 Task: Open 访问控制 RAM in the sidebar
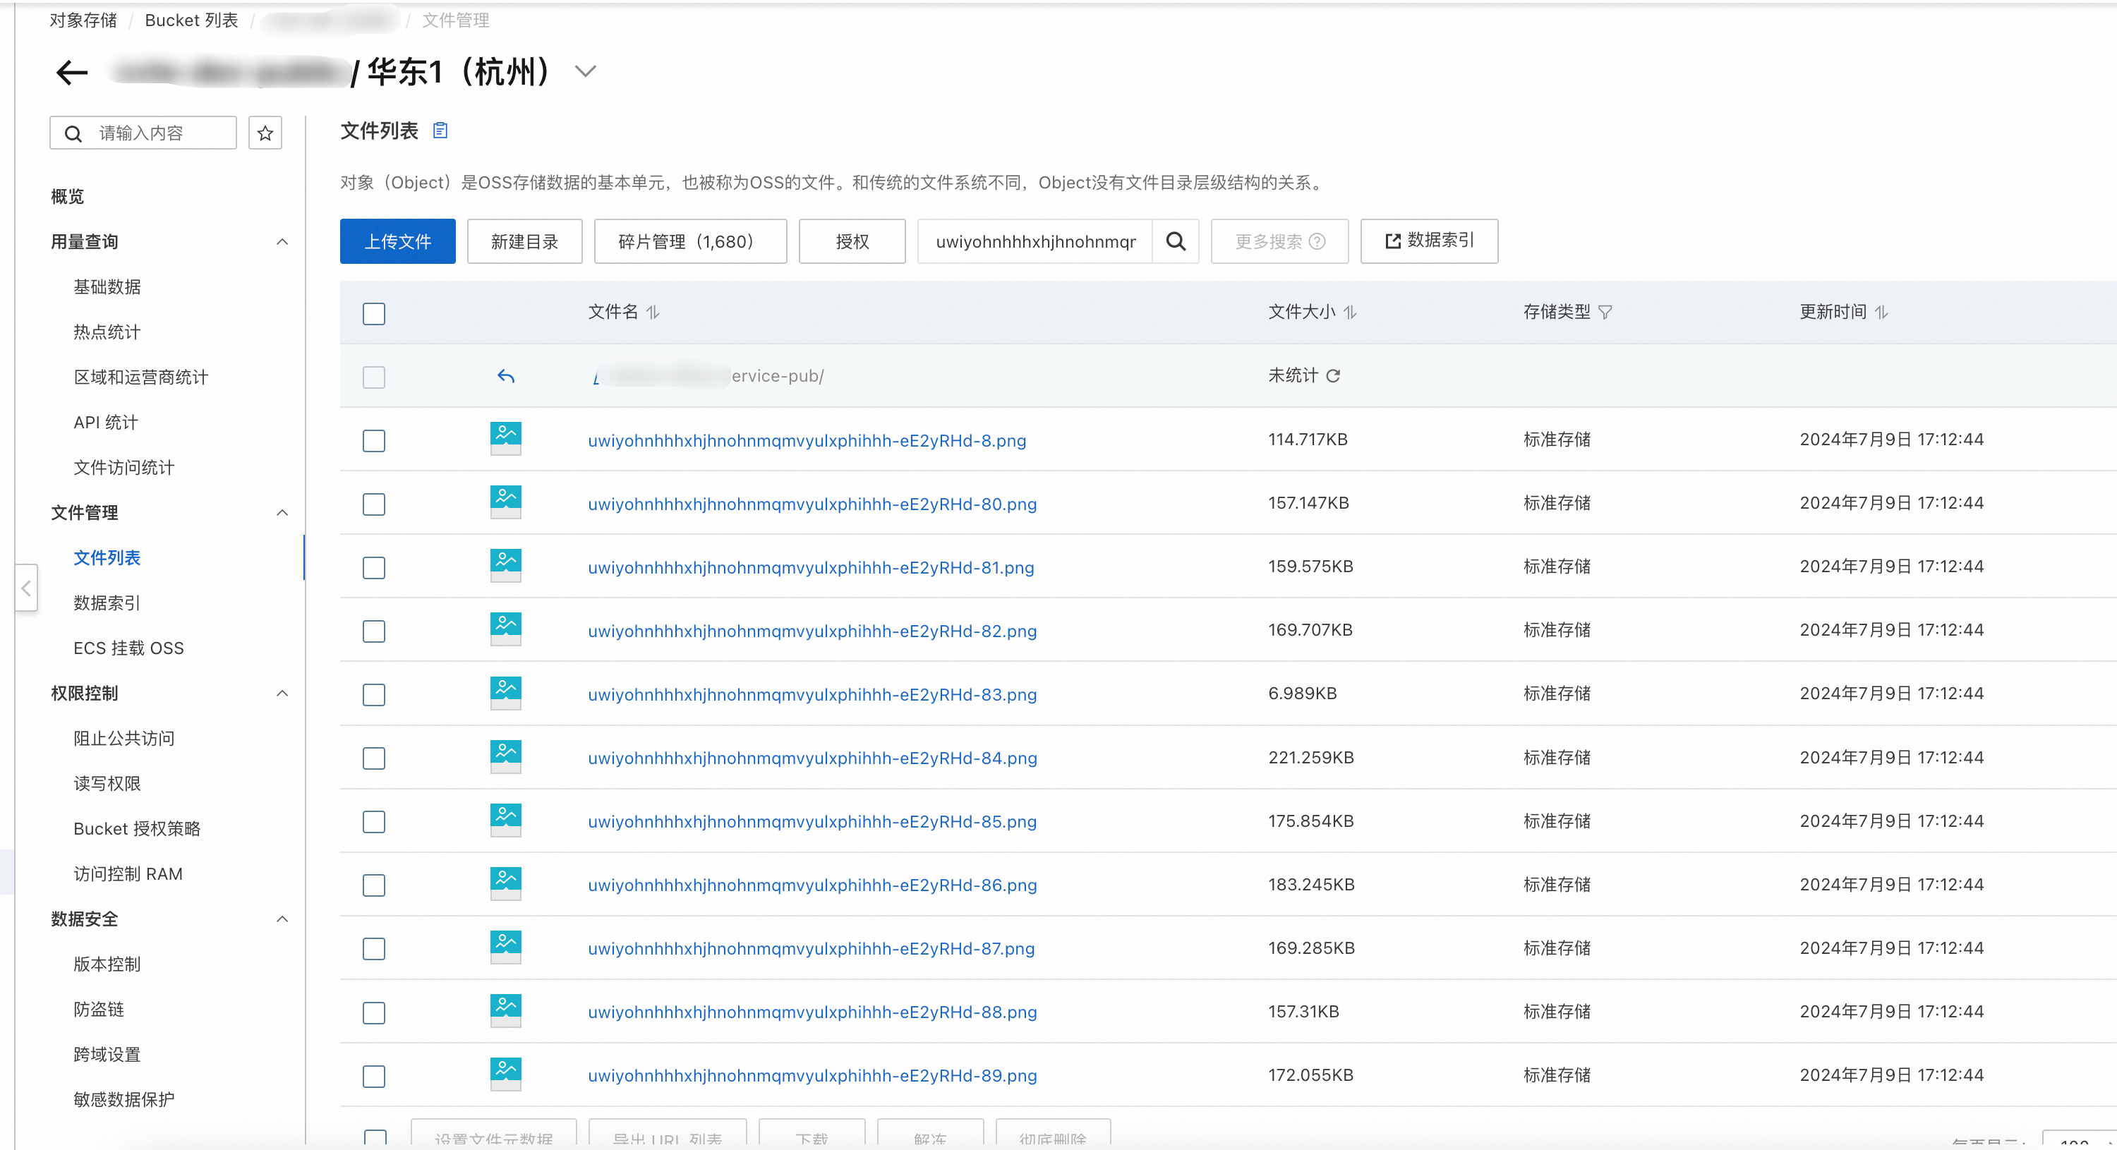click(128, 874)
